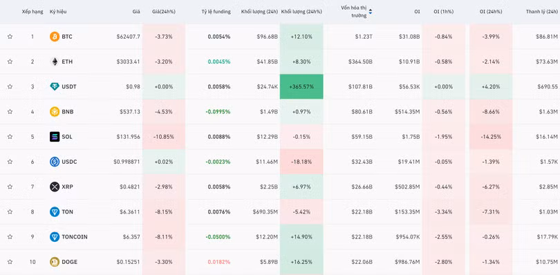Sort by Khối lượng (24h%) header

(x=301, y=12)
